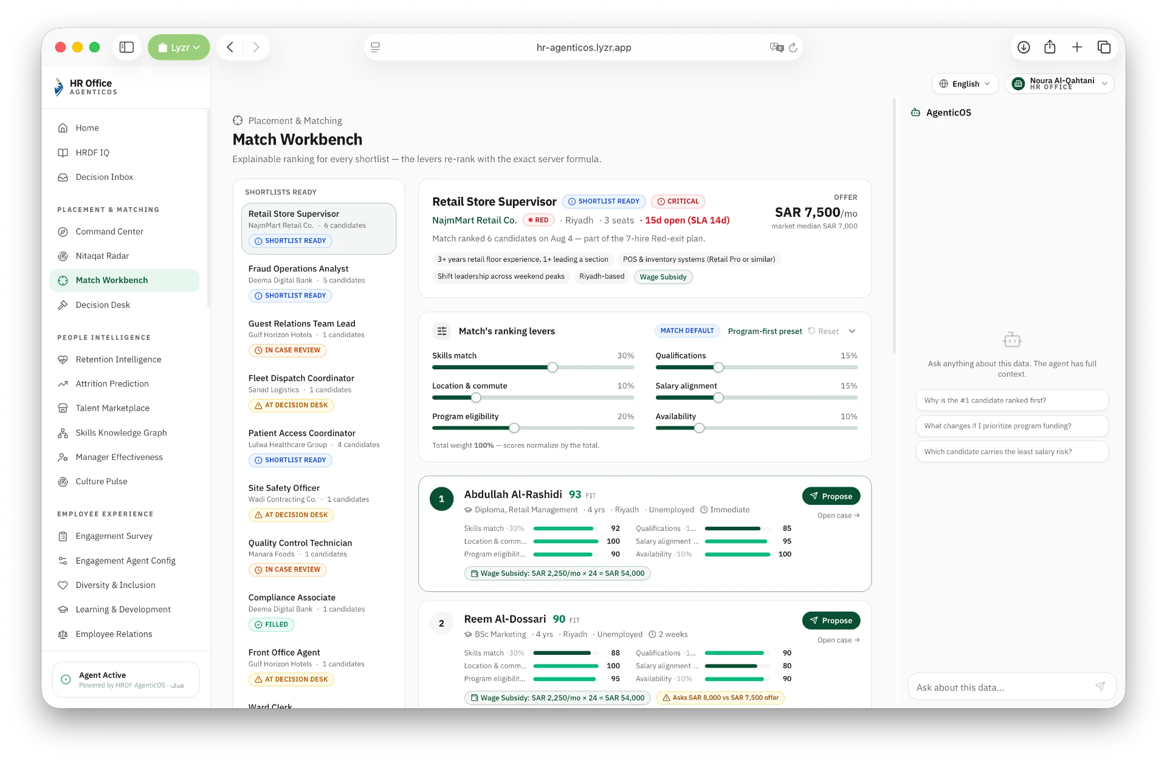Viewport: 1167px width, 763px height.
Task: Click the send arrow in chat box
Action: click(x=1100, y=686)
